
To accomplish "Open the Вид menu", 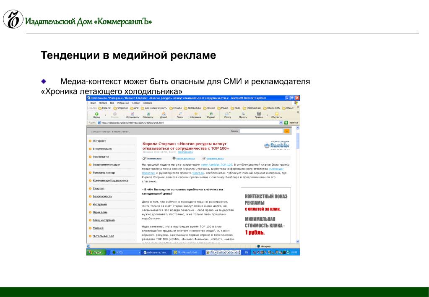I will coord(112,103).
